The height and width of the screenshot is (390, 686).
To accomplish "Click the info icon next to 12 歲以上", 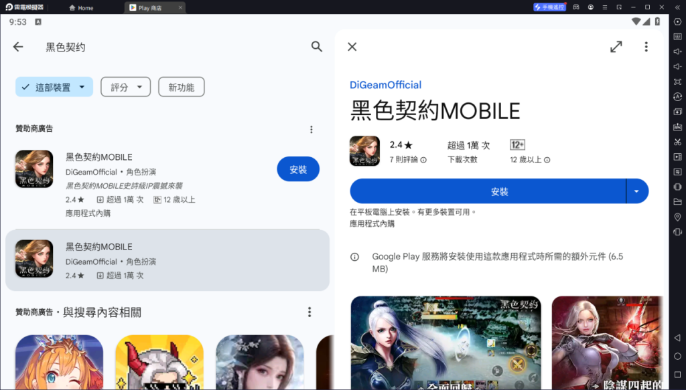I will (x=547, y=160).
